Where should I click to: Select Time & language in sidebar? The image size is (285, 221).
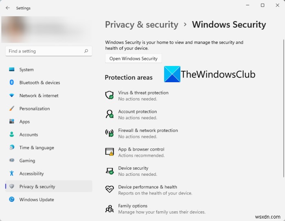click(x=36, y=148)
